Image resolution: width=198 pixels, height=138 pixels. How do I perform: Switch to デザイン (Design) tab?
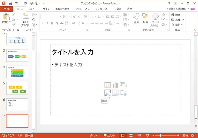(45, 9)
